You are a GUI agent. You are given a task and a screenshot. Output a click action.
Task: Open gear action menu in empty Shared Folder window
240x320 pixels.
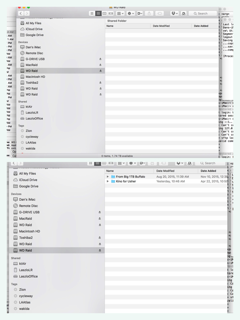point(131,14)
